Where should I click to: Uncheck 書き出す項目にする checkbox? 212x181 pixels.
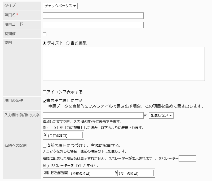tap(45, 101)
